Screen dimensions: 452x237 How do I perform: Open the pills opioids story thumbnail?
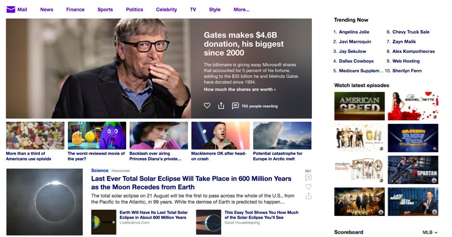pos(35,136)
